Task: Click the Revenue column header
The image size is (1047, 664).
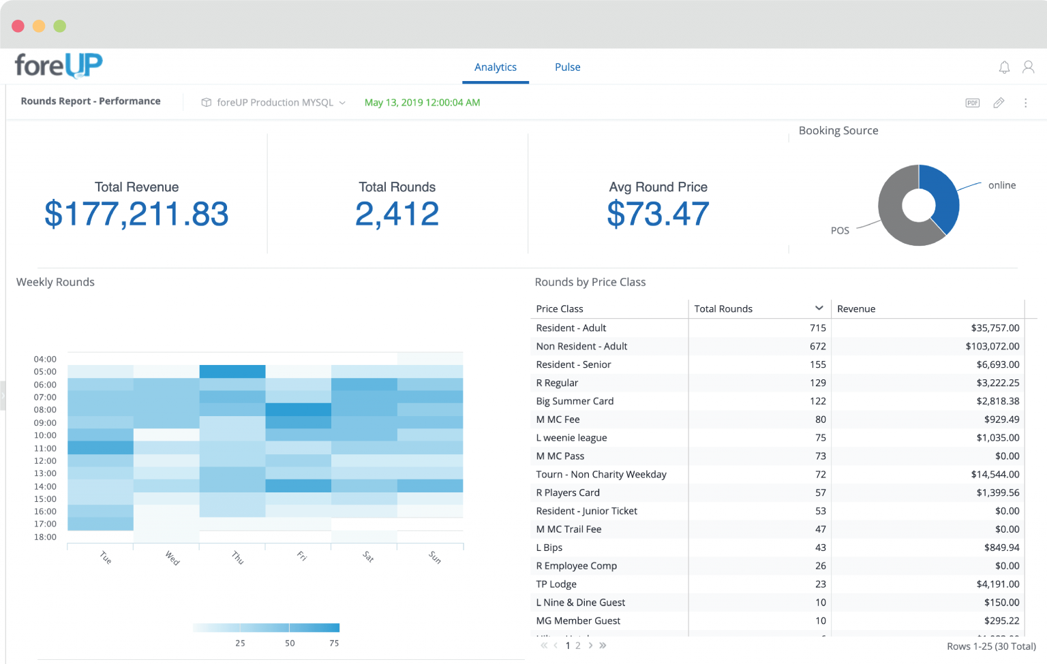Action: click(x=856, y=309)
